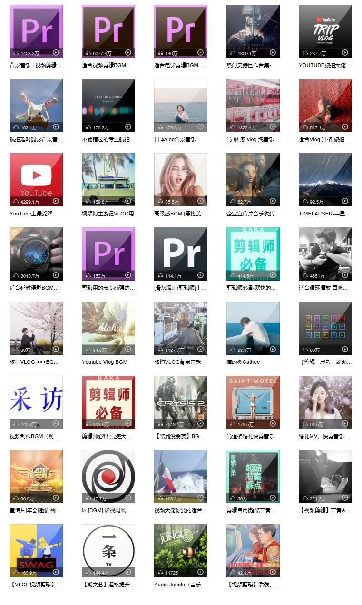
Task: Click play icon on Aloha palm cover
Action: click(x=128, y=350)
